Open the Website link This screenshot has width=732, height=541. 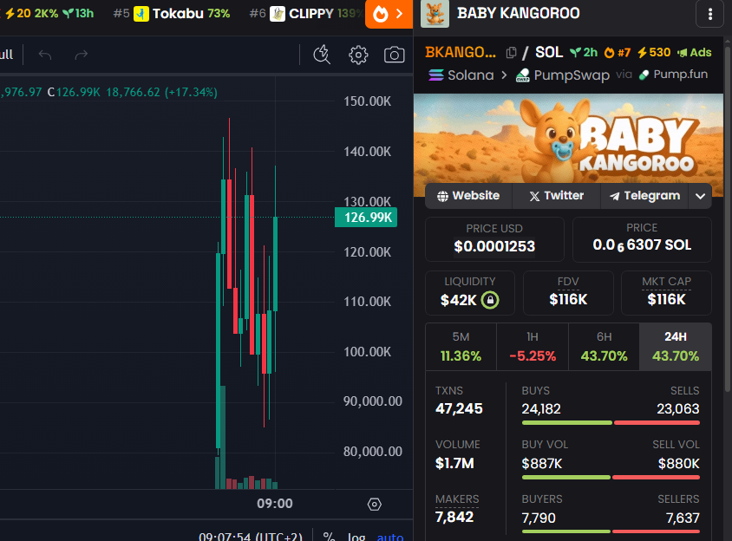tap(468, 196)
